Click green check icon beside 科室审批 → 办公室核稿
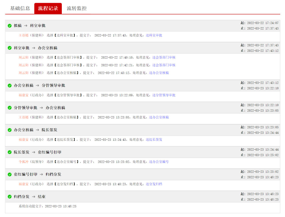The width and height of the screenshot is (285, 217). 10,48
